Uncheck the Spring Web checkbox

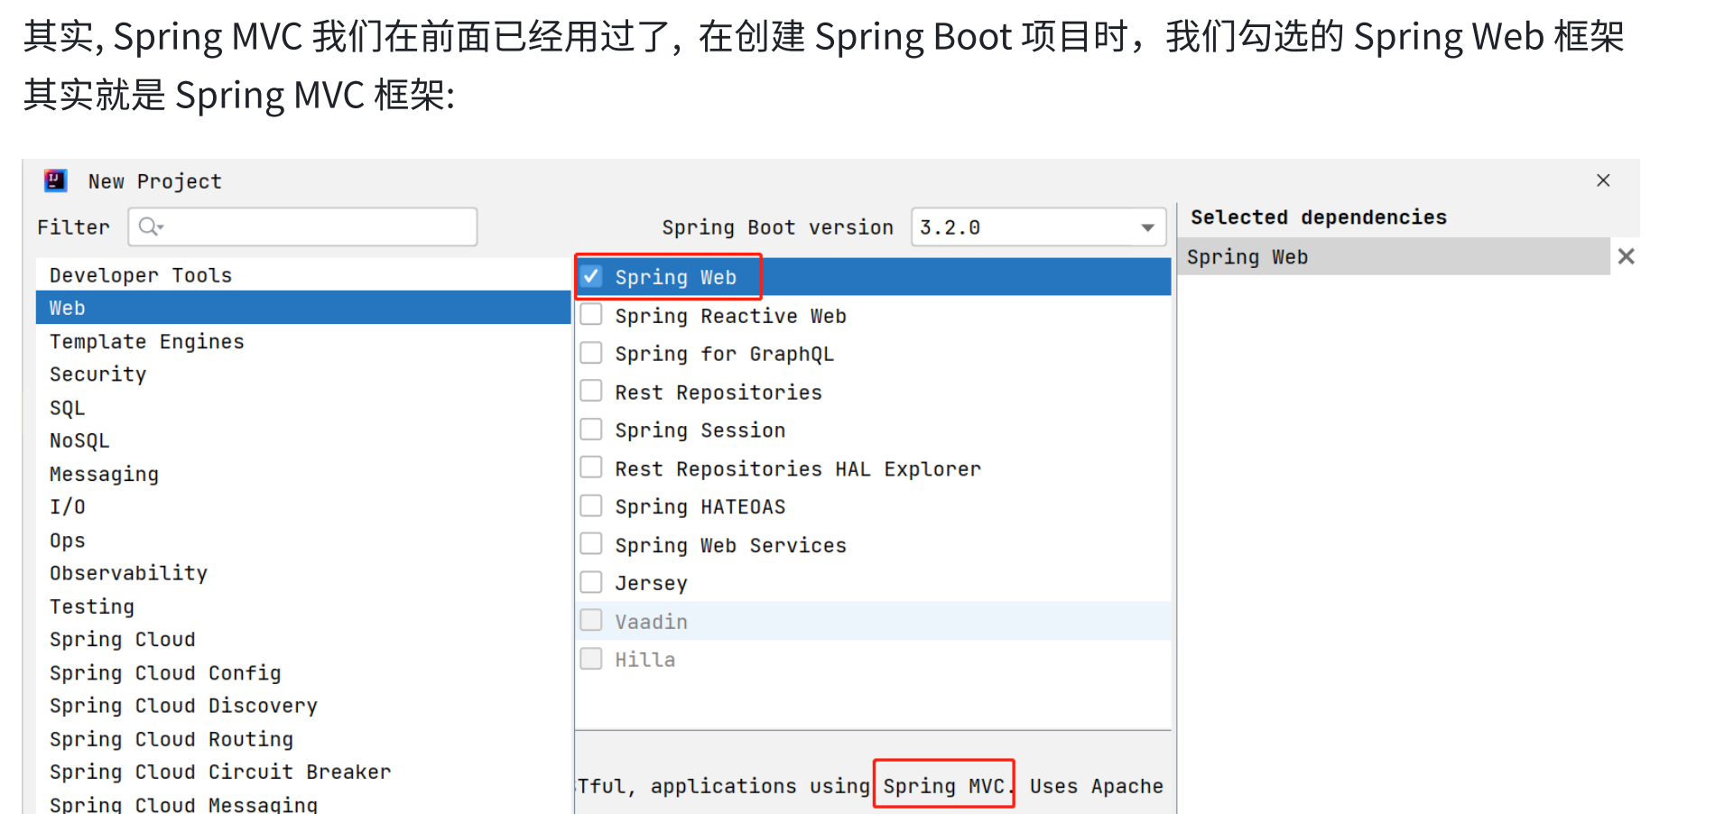click(x=591, y=276)
